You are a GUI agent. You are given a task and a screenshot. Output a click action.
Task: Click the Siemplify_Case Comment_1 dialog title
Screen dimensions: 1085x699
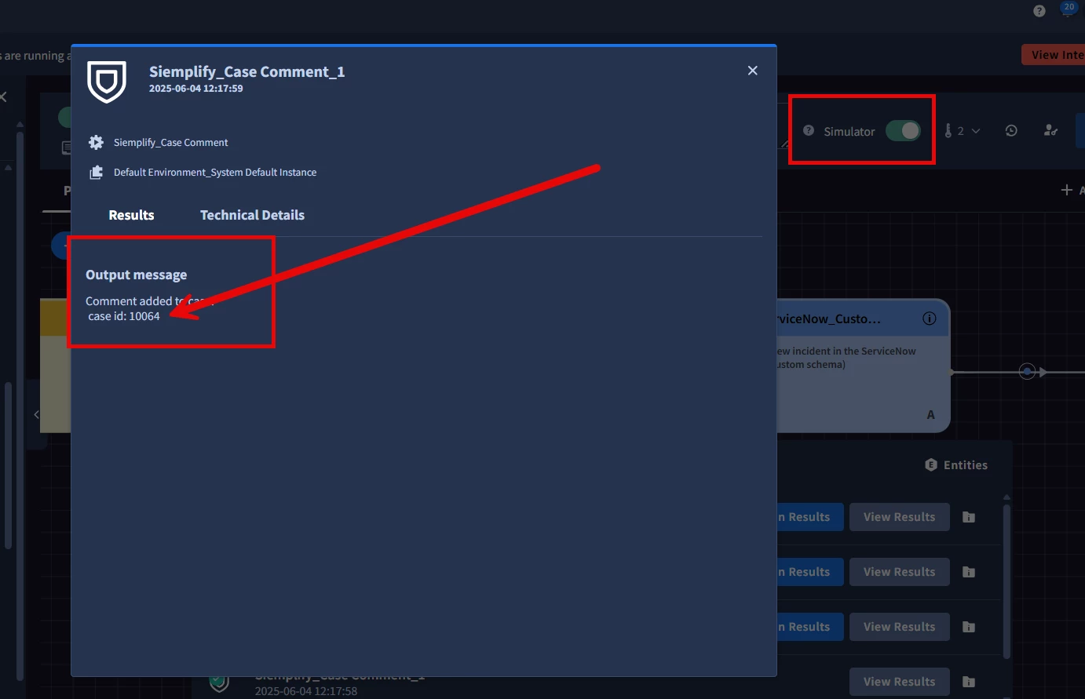tap(247, 71)
